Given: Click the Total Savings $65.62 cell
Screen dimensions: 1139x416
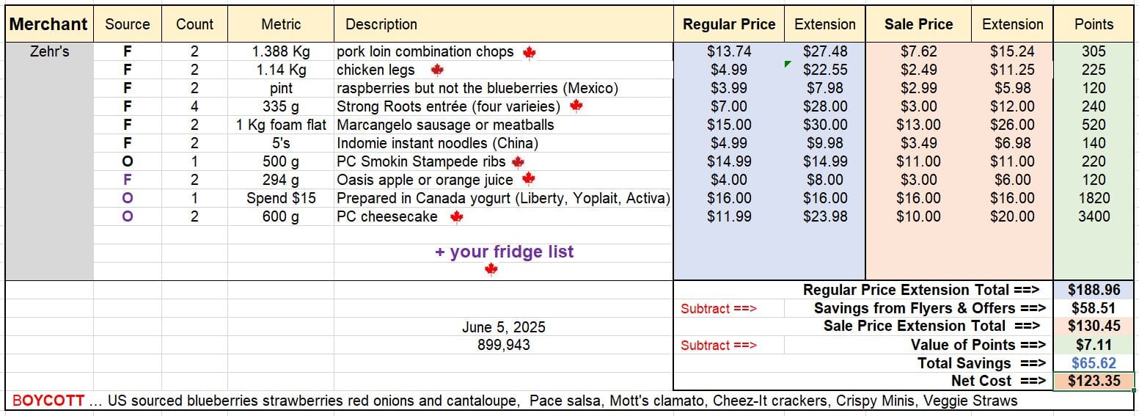Looking at the screenshot, I should click(x=1094, y=363).
